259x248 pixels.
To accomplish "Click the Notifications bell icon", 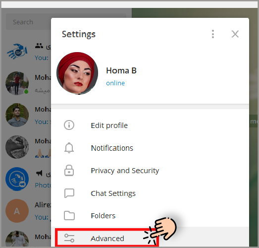I will pos(69,148).
